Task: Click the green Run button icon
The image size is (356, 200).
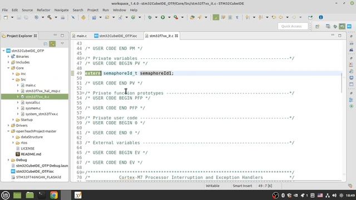Action: point(163,17)
